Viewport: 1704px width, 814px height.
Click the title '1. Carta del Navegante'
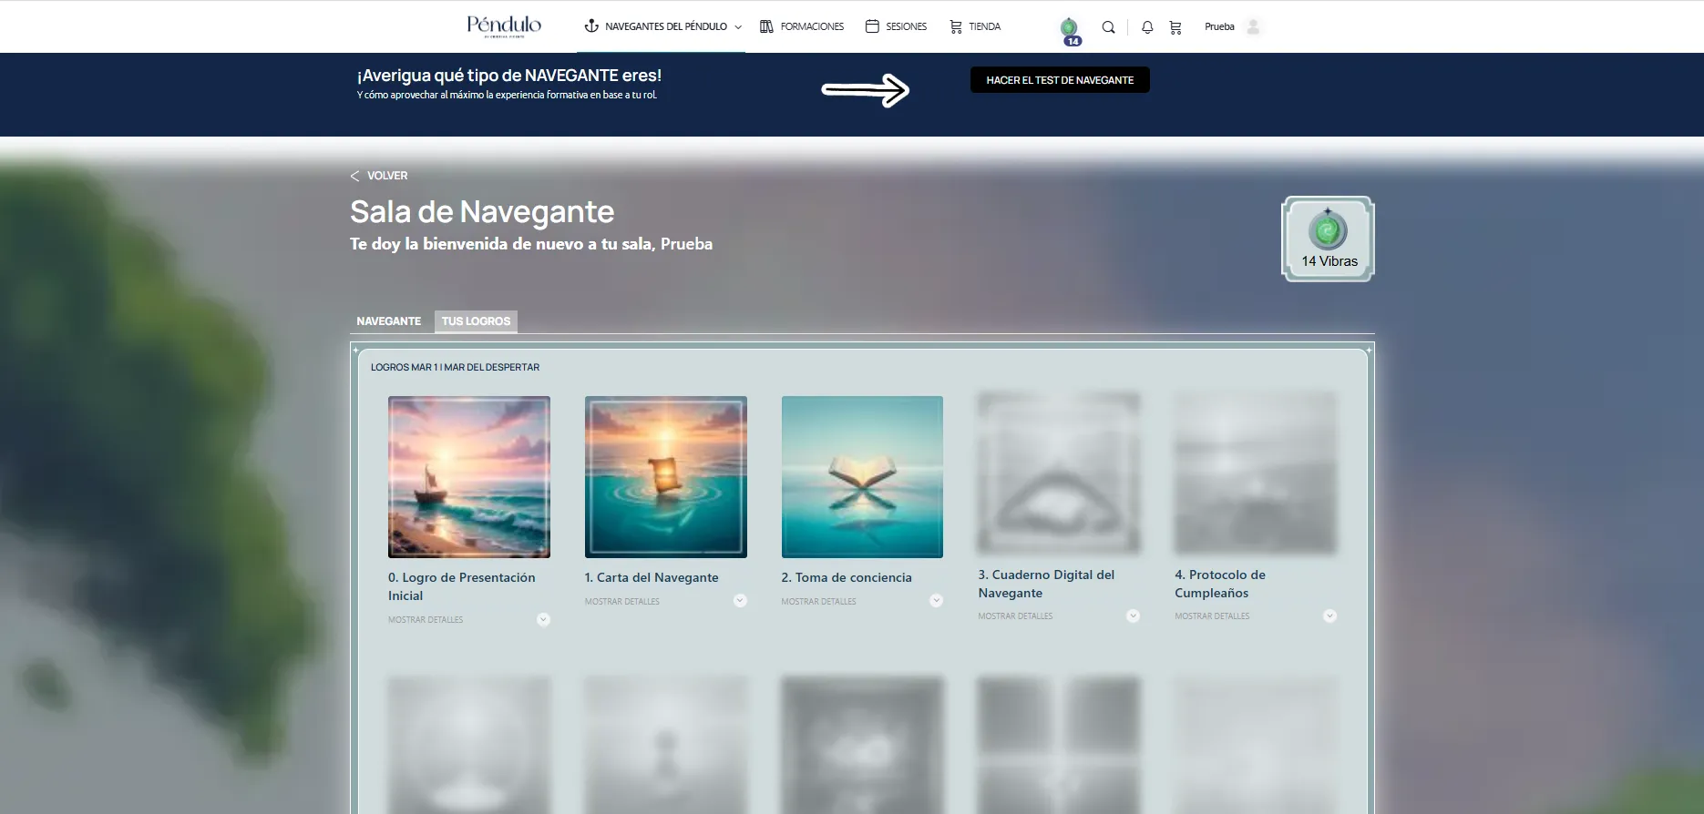652,577
